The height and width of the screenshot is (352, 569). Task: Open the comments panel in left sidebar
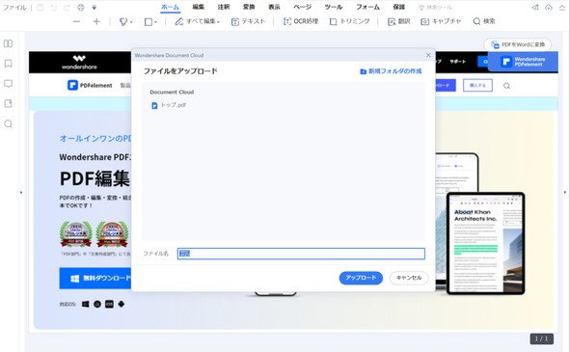8,84
